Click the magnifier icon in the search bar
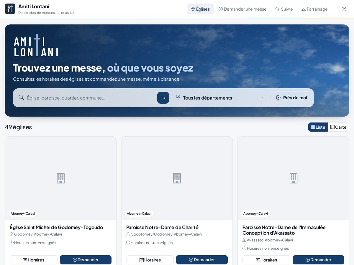Screen dimensions: 354x265 (x=21, y=97)
